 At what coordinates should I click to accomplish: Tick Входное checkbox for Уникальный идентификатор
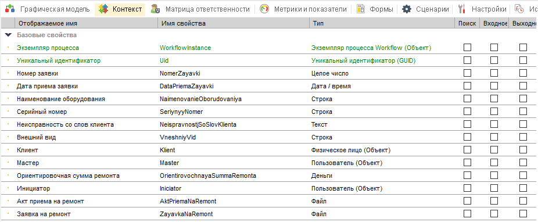point(494,60)
